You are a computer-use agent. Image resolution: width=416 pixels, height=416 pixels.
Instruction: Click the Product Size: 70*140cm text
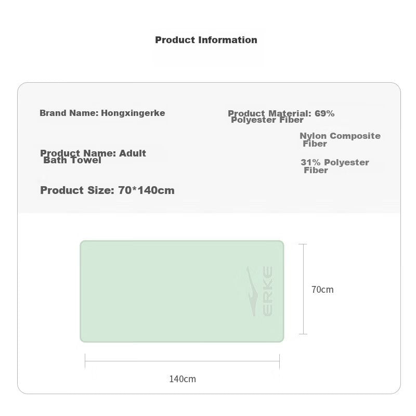click(107, 190)
